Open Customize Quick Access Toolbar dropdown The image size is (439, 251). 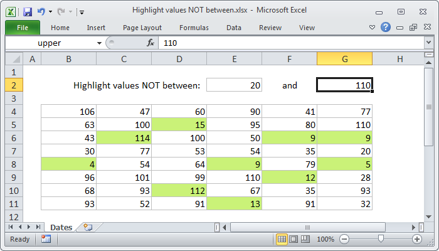(82, 12)
